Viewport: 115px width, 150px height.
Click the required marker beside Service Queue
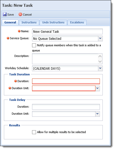pyautogui.click(x=8, y=38)
